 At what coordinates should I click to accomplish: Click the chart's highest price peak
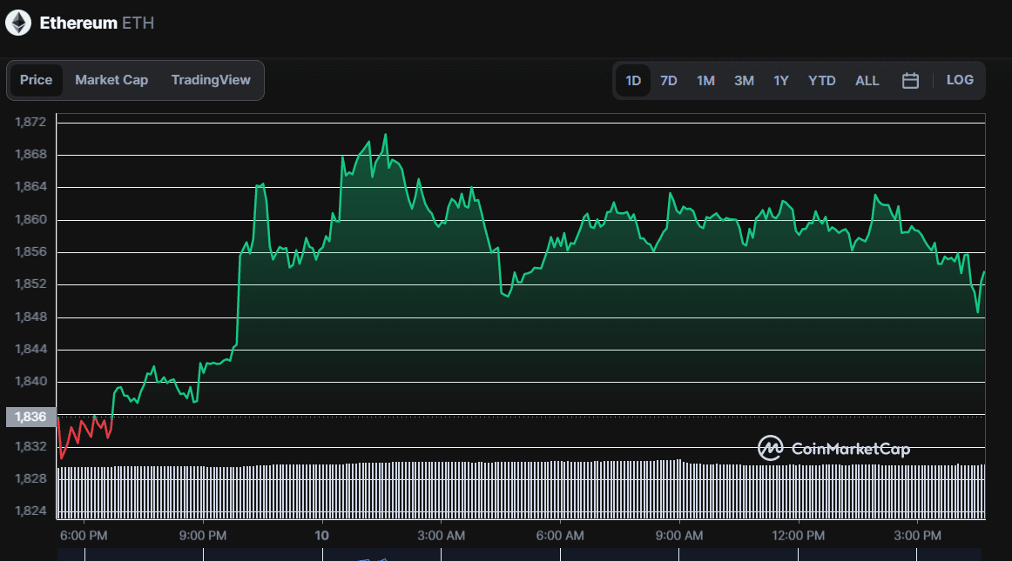(386, 135)
